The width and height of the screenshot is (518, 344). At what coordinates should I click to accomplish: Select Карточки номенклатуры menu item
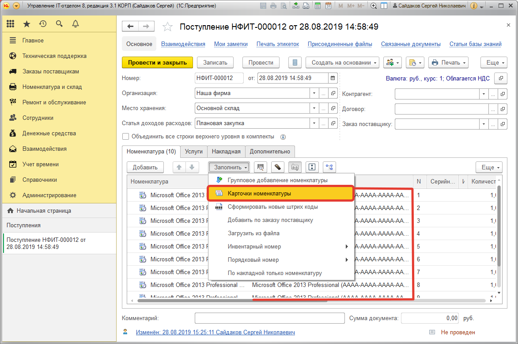pos(280,194)
